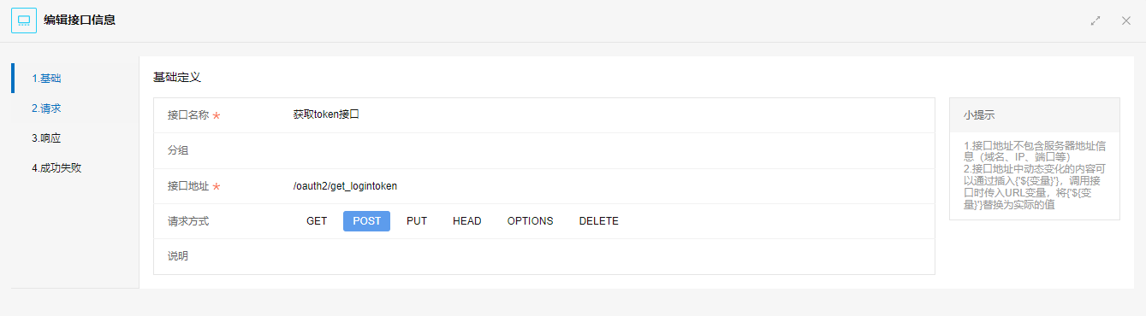
Task: Click the 分组 group field
Action: click(x=608, y=150)
